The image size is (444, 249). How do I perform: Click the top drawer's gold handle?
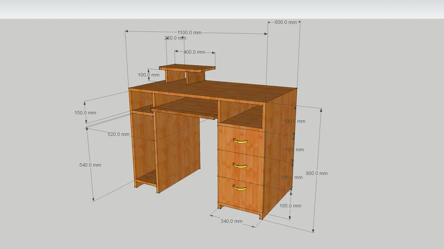click(240, 142)
